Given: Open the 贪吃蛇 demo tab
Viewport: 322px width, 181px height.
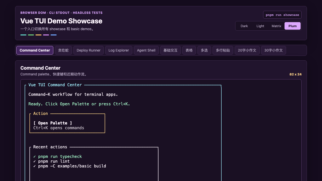Looking at the screenshot, I should (63, 50).
